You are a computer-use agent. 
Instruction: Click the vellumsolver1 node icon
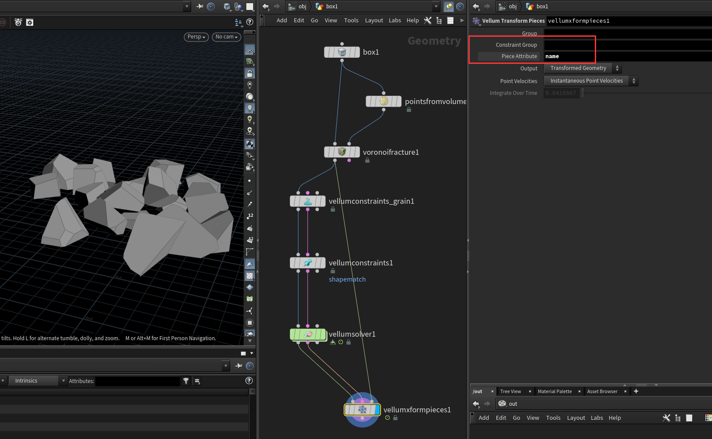(308, 334)
